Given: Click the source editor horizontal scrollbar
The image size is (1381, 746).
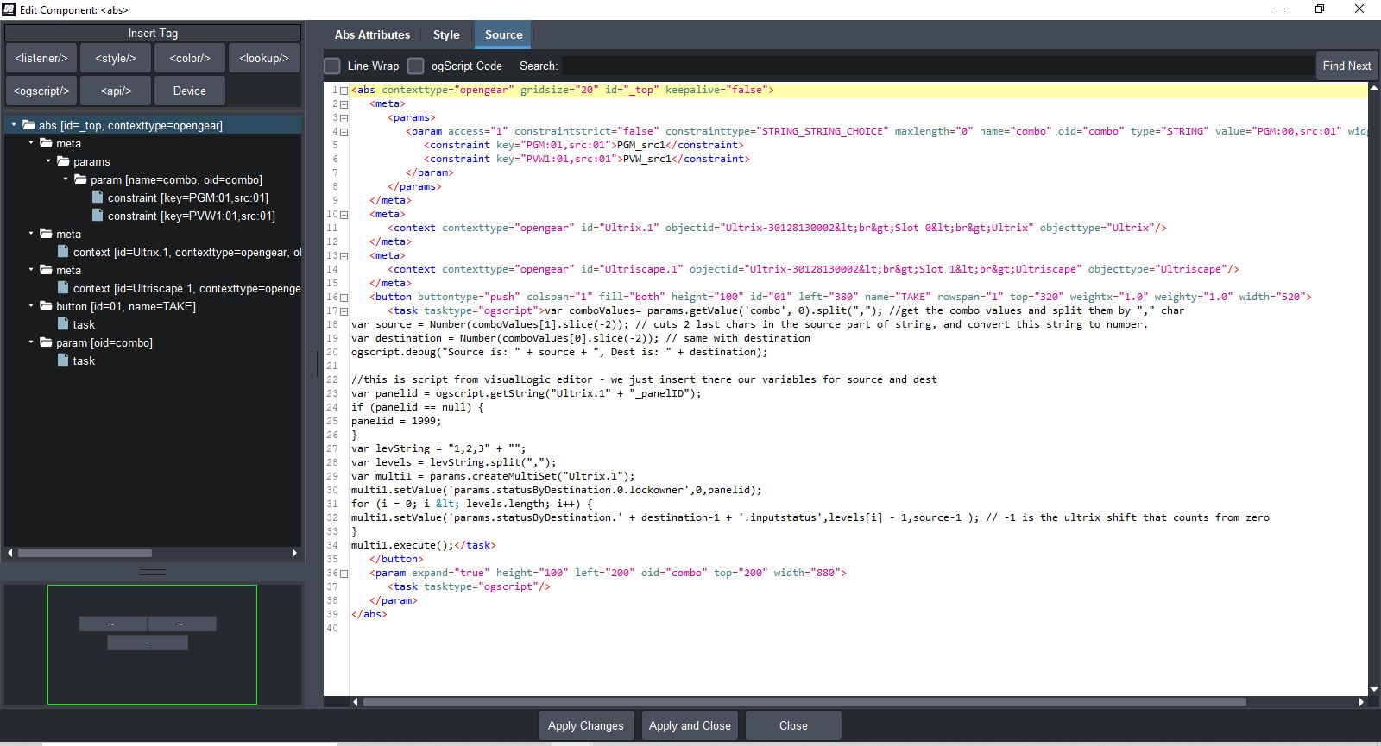Looking at the screenshot, I should point(803,702).
